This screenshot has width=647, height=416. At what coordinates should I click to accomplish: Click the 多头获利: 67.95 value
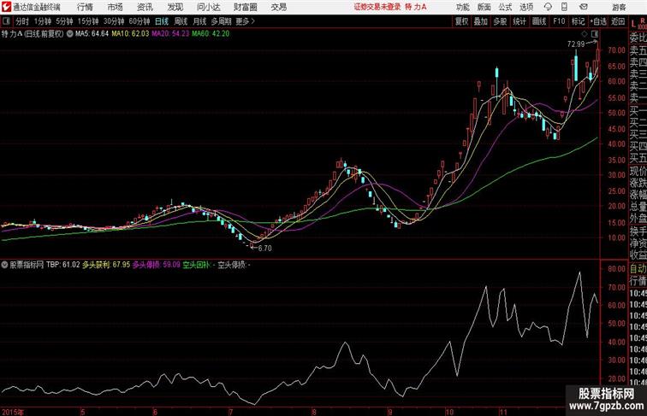click(106, 265)
